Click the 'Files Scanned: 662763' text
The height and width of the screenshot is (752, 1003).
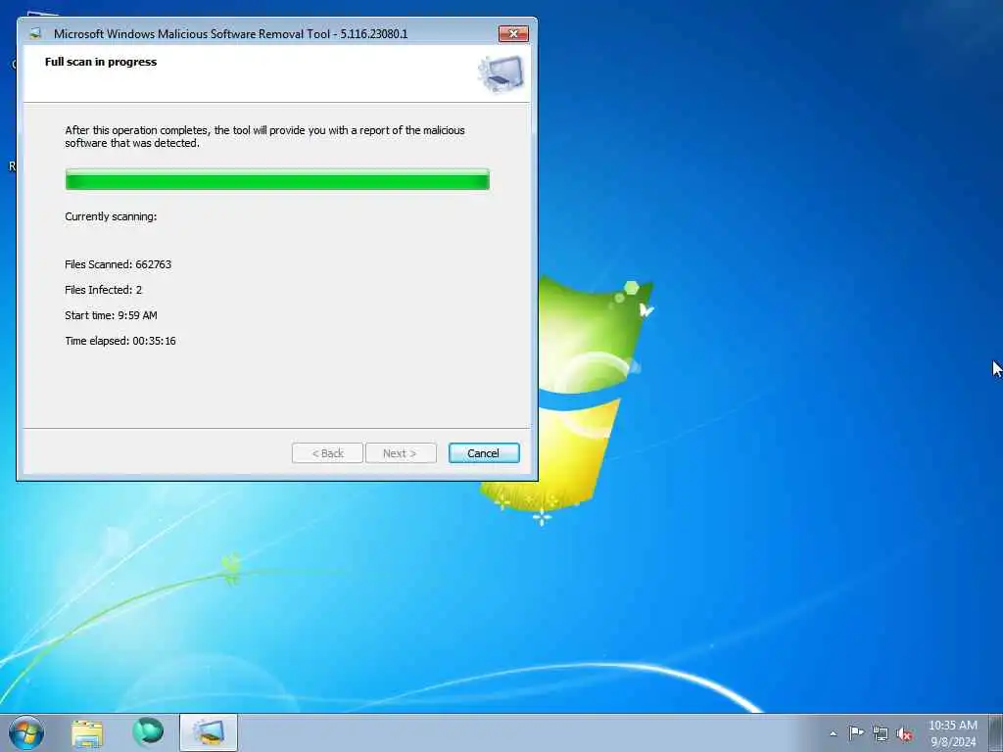pos(118,264)
